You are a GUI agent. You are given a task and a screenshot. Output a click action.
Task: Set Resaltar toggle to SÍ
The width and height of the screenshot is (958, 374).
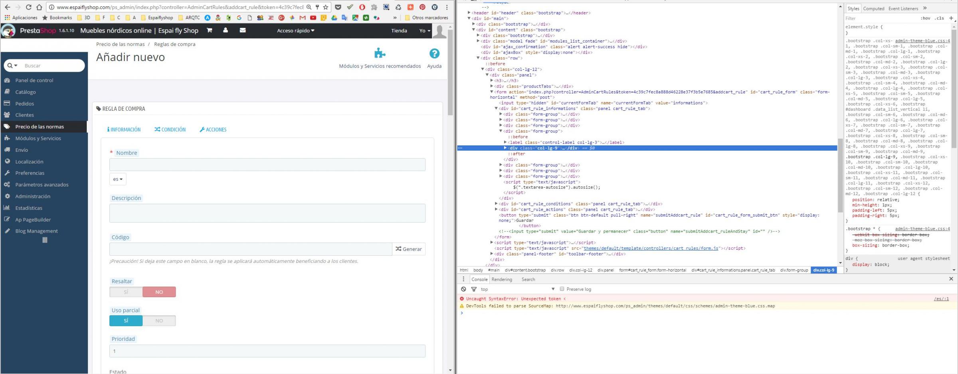[126, 292]
